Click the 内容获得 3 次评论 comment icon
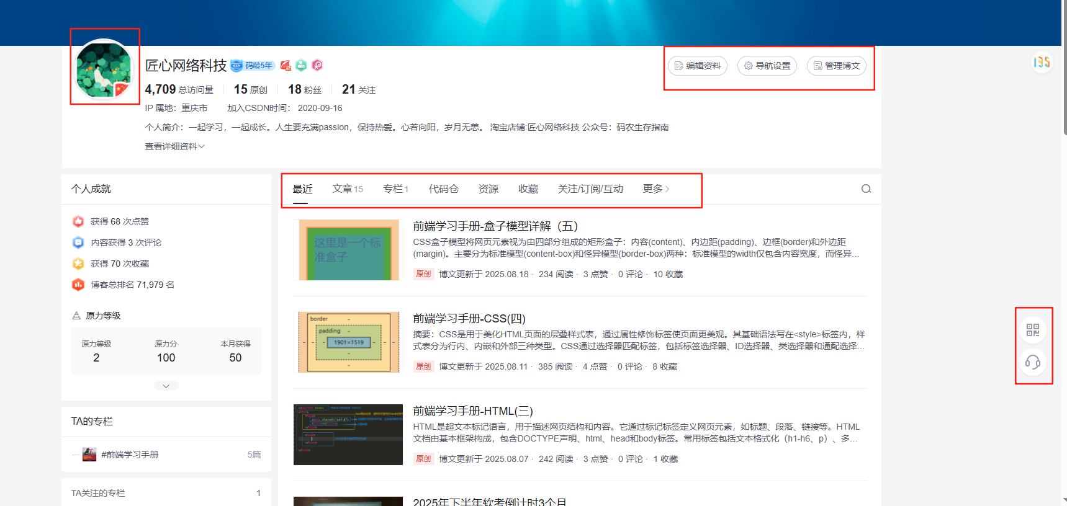 (x=78, y=242)
